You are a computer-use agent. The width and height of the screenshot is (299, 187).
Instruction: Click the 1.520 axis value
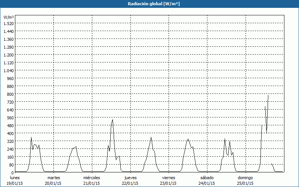point(9,24)
